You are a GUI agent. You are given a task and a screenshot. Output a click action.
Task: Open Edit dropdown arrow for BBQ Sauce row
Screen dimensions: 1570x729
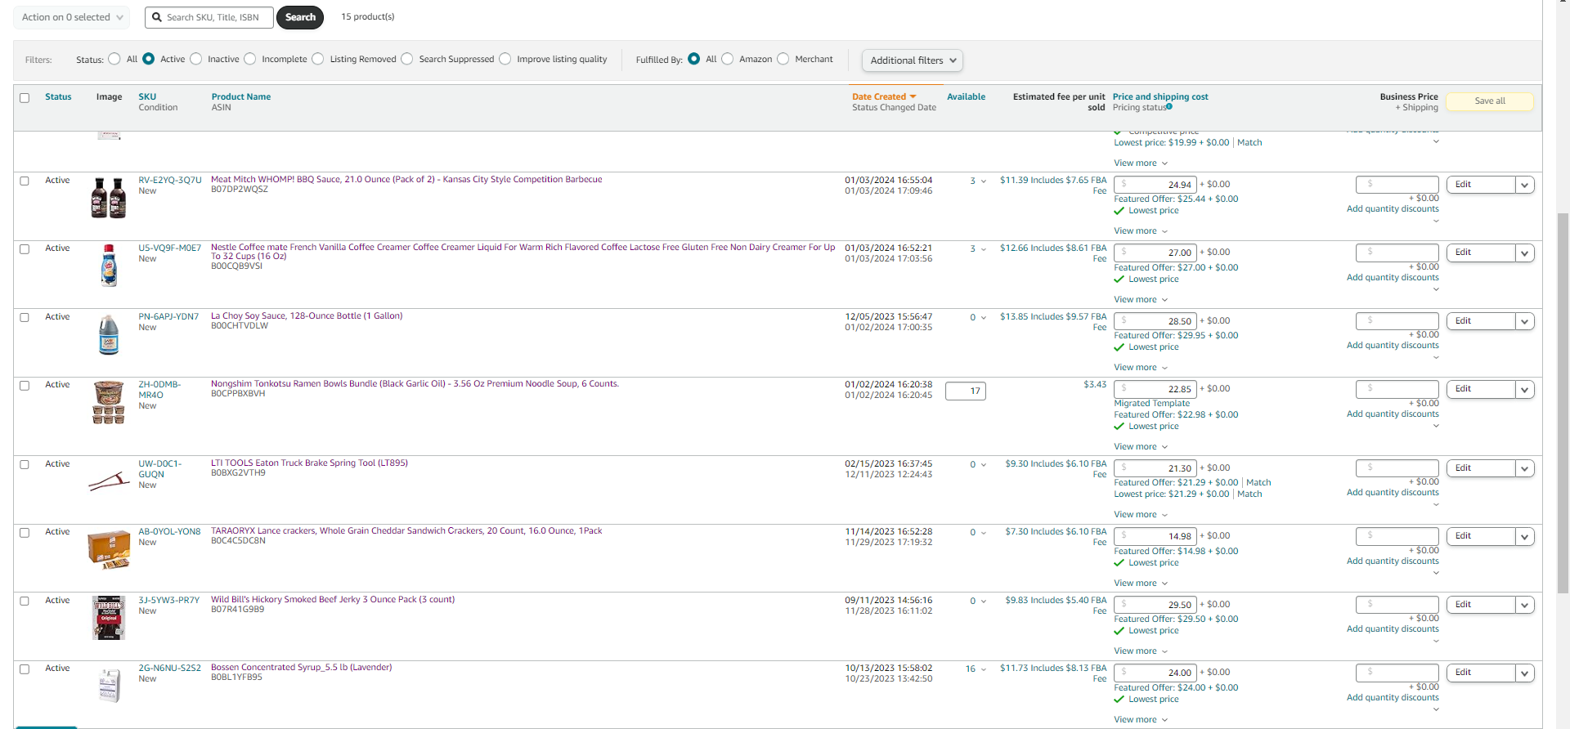tap(1524, 186)
